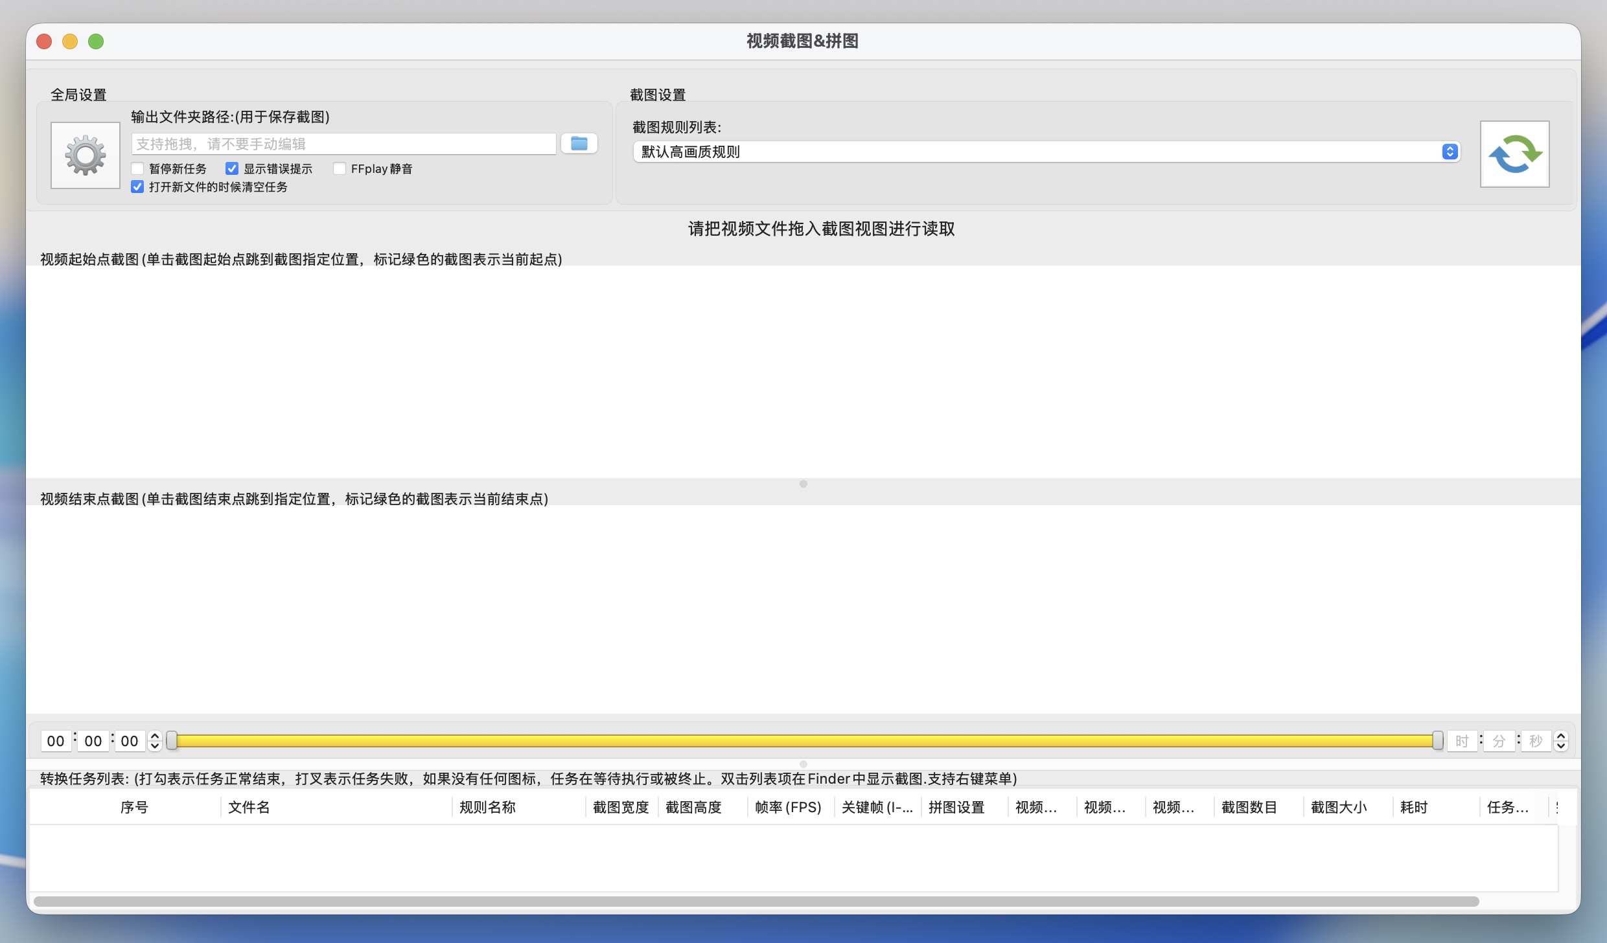Viewport: 1607px width, 943px height.
Task: Sort by 规则名称 column header
Action: [x=487, y=807]
